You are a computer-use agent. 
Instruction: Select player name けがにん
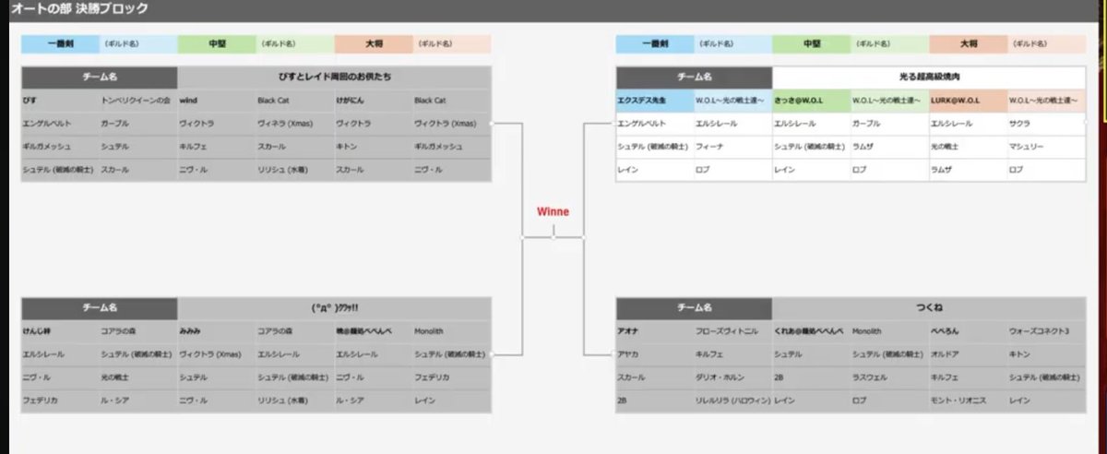point(350,100)
